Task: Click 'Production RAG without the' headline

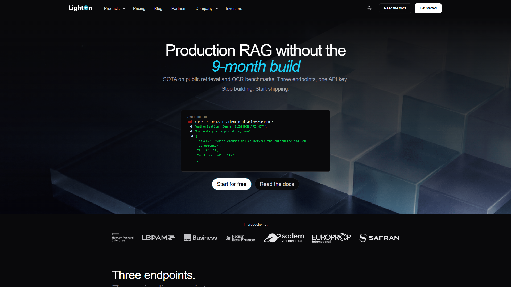Action: [x=256, y=50]
